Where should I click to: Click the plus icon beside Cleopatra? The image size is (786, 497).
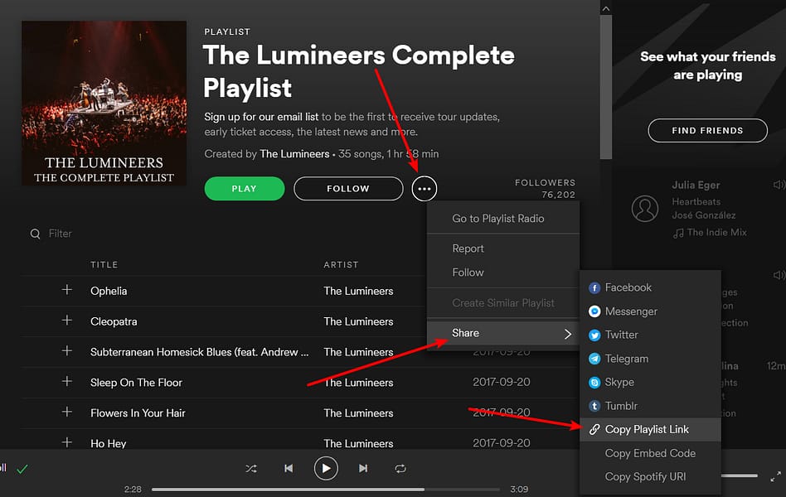67,321
